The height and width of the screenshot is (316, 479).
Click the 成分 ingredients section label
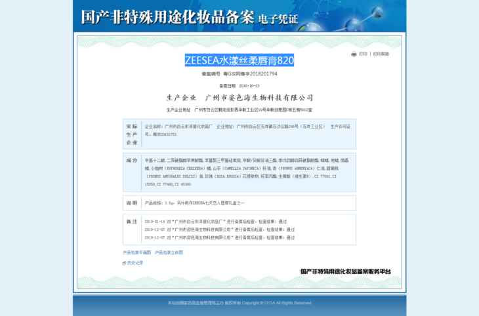(132, 160)
